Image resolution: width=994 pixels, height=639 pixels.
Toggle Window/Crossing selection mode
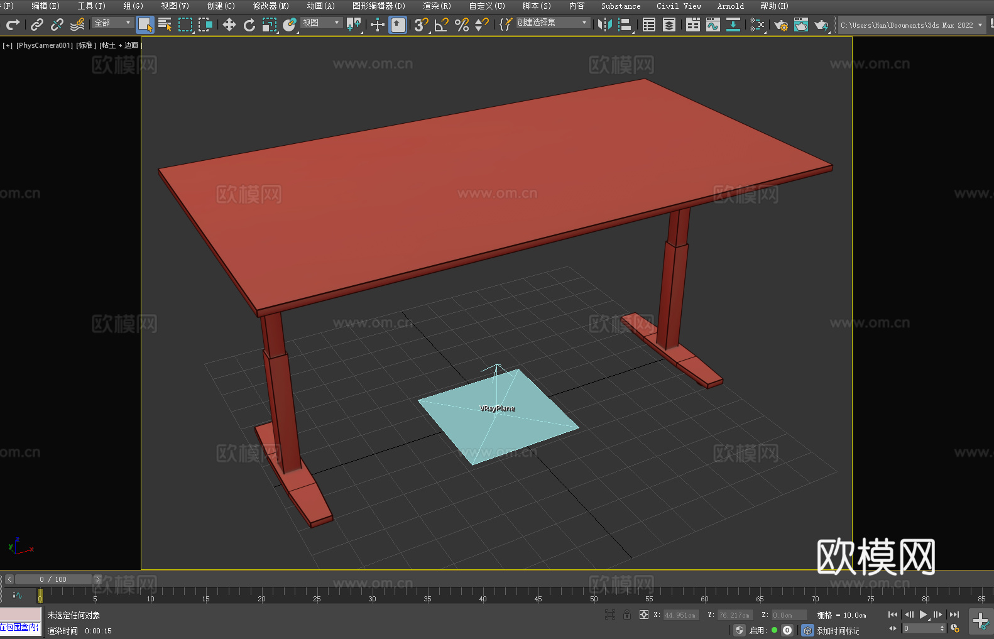click(205, 25)
